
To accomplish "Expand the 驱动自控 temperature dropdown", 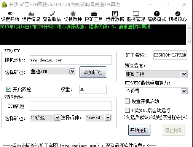I will click(184, 74).
